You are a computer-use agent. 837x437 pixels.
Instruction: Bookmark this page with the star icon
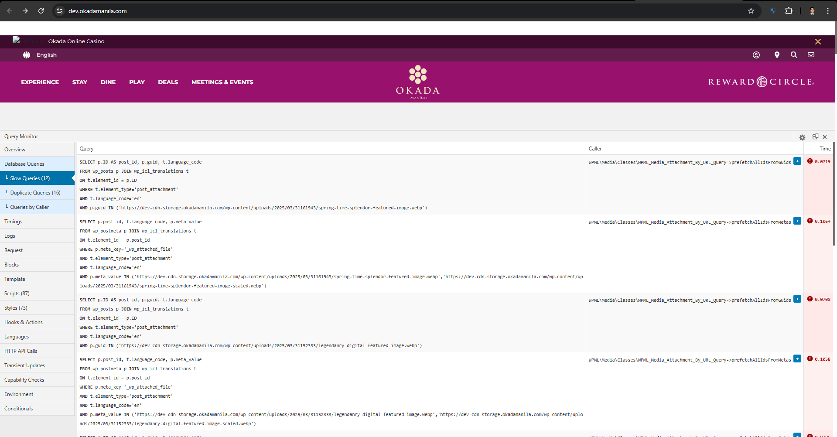751,11
